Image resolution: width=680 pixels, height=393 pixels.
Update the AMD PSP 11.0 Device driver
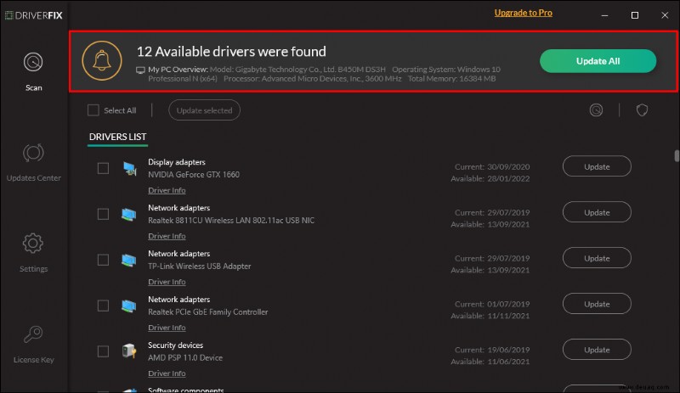(x=597, y=349)
